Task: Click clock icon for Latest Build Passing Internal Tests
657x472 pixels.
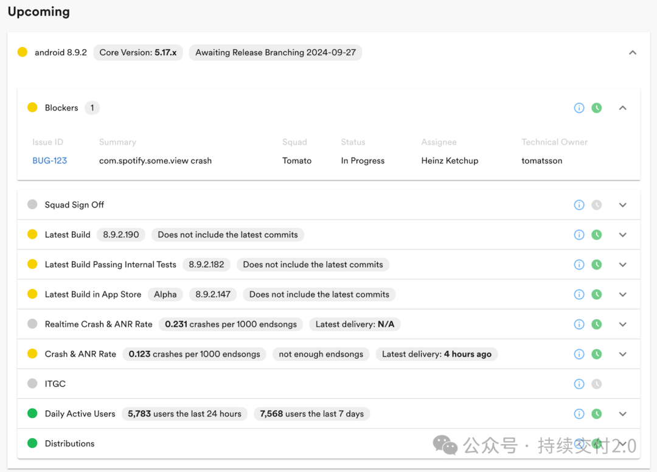Action: tap(597, 265)
